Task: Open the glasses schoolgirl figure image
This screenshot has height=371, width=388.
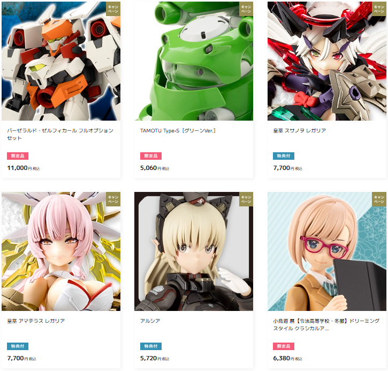Action: tap(327, 251)
